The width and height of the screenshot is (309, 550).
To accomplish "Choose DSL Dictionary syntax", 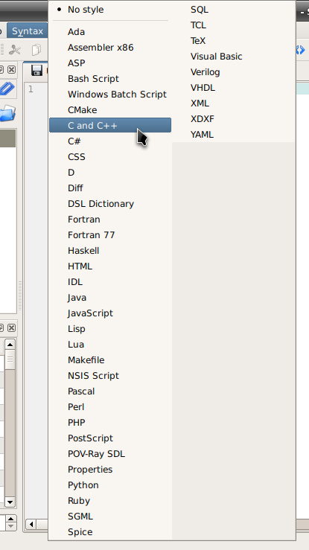I will 110,204.
